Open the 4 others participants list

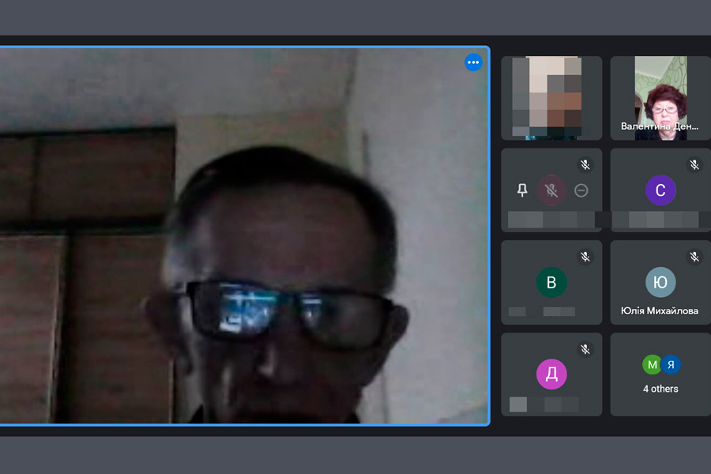[660, 374]
